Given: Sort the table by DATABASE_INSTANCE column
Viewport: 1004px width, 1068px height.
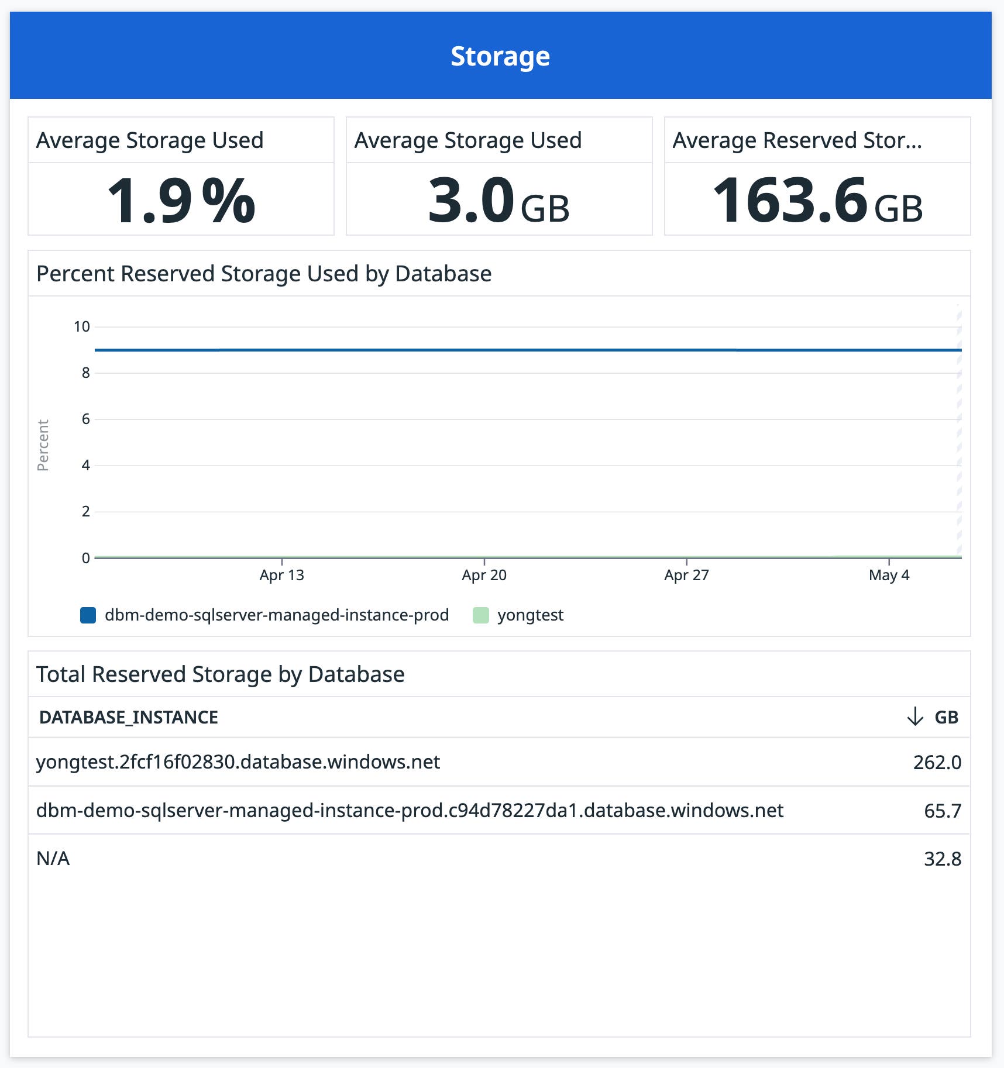Looking at the screenshot, I should [x=129, y=716].
